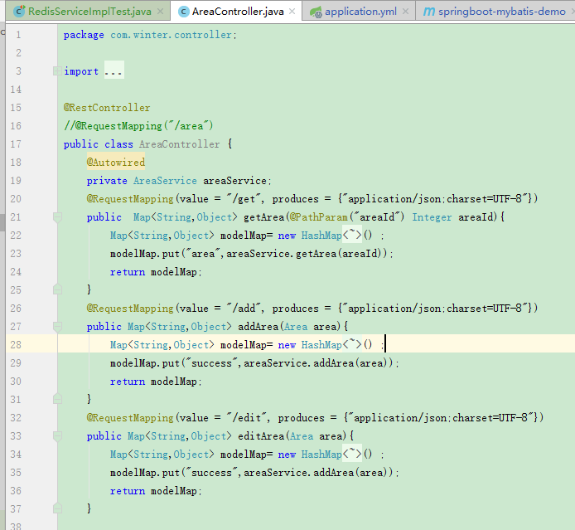
Task: Click "success" string on line 29
Action: (211, 363)
